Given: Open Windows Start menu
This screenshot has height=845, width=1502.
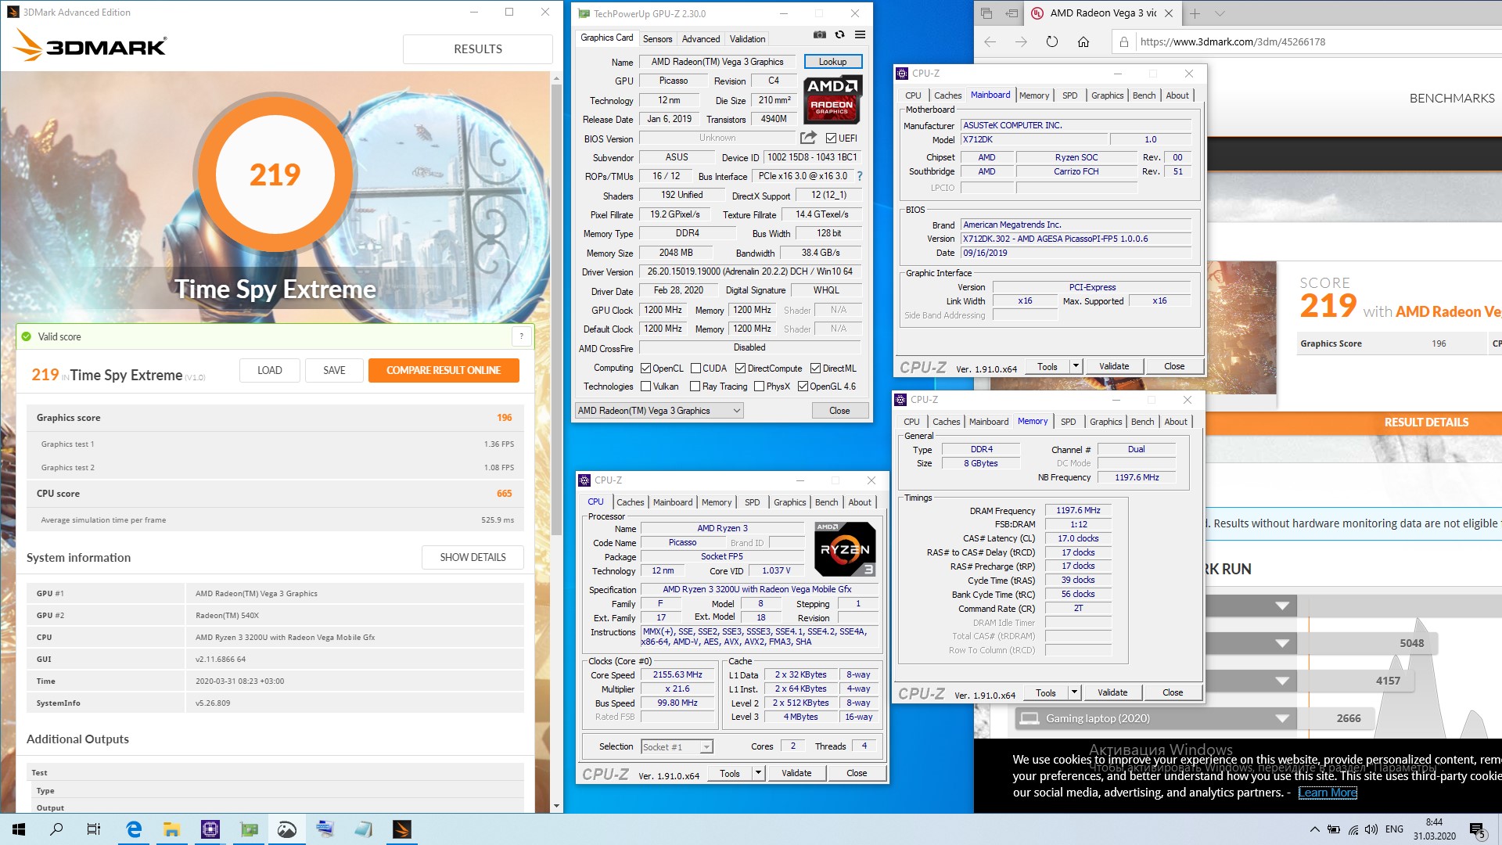Looking at the screenshot, I should 19,829.
